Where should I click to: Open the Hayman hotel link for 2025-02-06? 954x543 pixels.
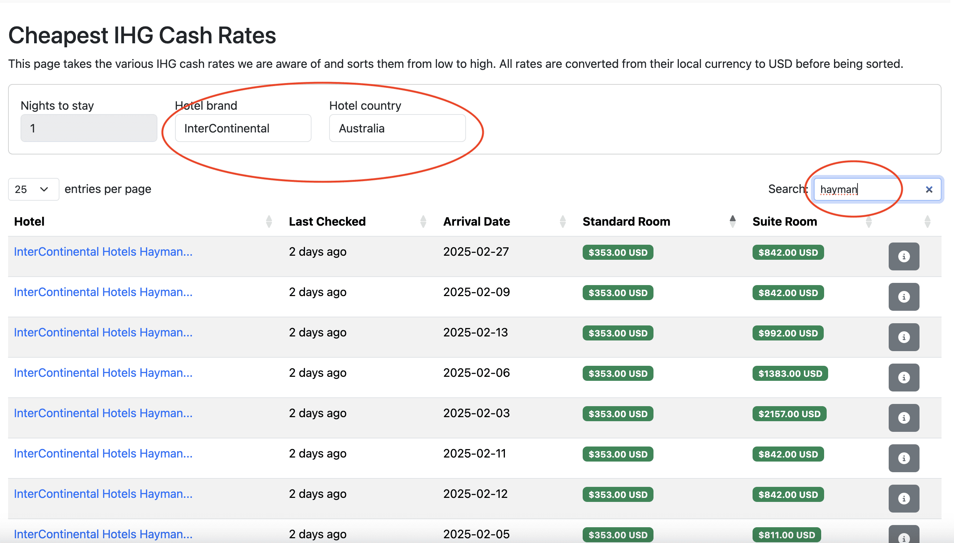point(103,372)
